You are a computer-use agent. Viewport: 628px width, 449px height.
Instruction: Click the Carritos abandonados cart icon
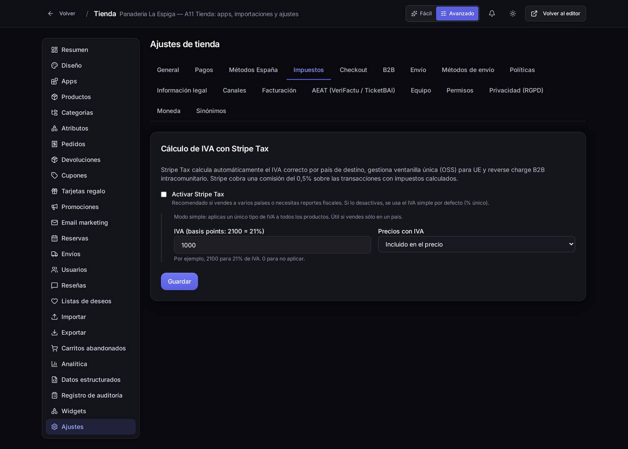[54, 348]
